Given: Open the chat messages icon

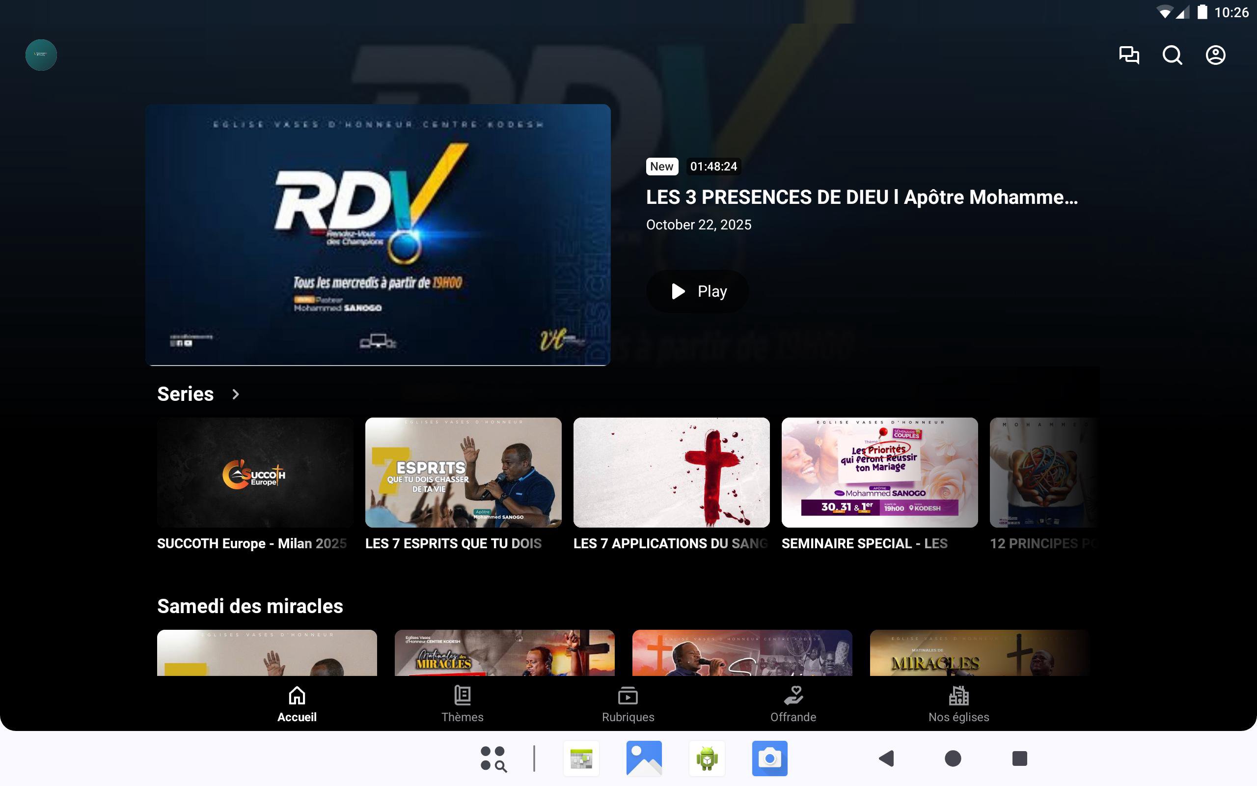Looking at the screenshot, I should point(1129,55).
